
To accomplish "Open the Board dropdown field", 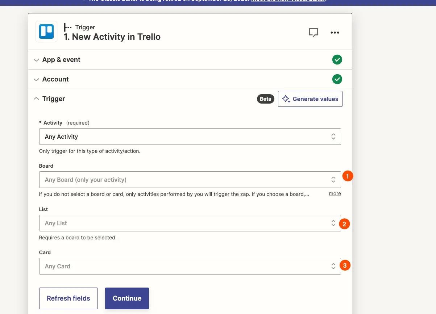I will (190, 180).
